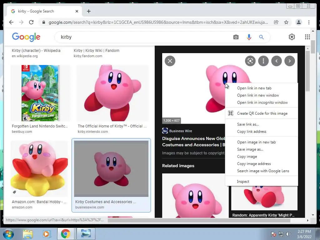Click the taskbar volume speaker icon
Image resolution: width=320 pixels, height=240 pixels.
[288, 234]
